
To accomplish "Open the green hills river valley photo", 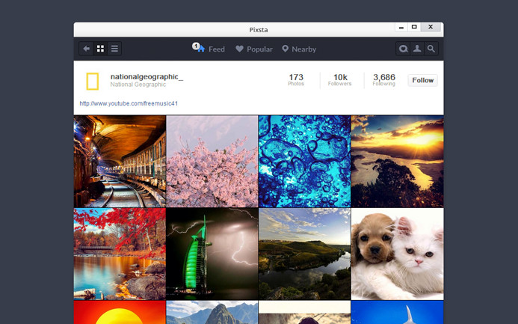I will click(x=304, y=254).
